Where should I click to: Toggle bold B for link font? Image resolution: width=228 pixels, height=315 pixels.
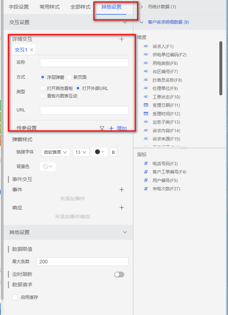pyautogui.click(x=113, y=152)
